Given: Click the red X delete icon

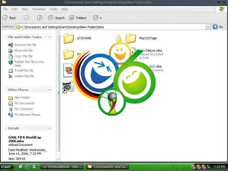Looking at the screenshot, I should coord(11,76).
